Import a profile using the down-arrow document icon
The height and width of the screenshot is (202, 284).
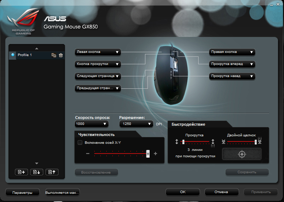pos(37,172)
